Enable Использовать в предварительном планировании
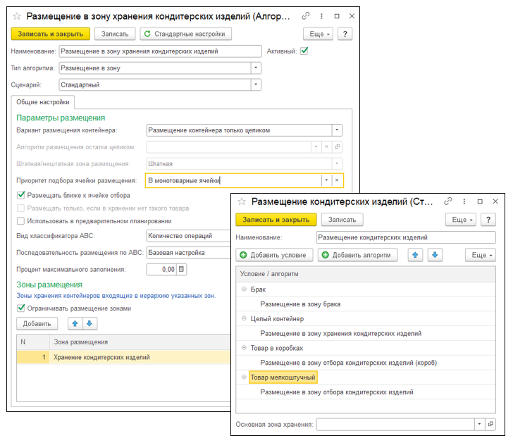513x443 pixels. click(20, 221)
